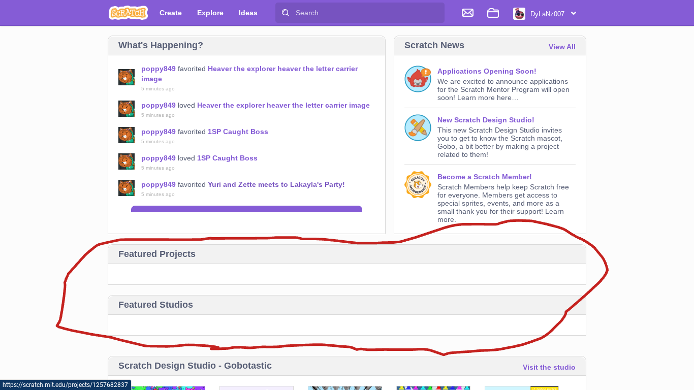Image resolution: width=694 pixels, height=390 pixels.
Task: Open the Explore menu item
Action: (210, 13)
